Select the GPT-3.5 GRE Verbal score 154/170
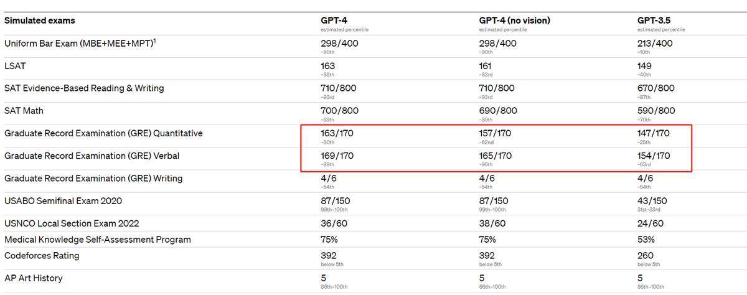 pyautogui.click(x=654, y=156)
